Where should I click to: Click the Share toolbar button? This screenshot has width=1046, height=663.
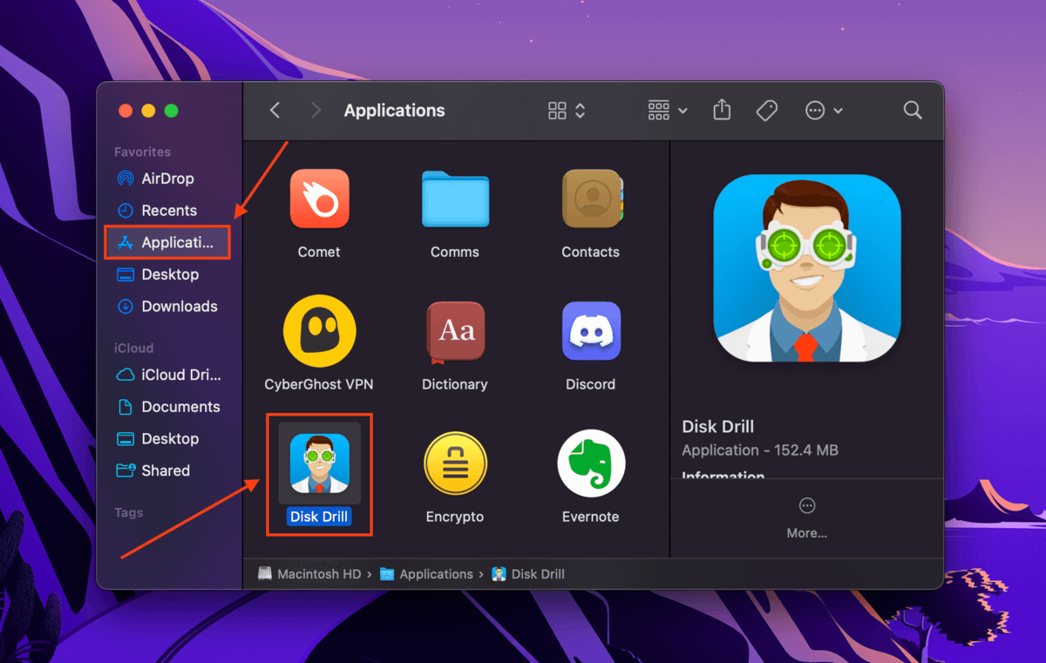722,110
